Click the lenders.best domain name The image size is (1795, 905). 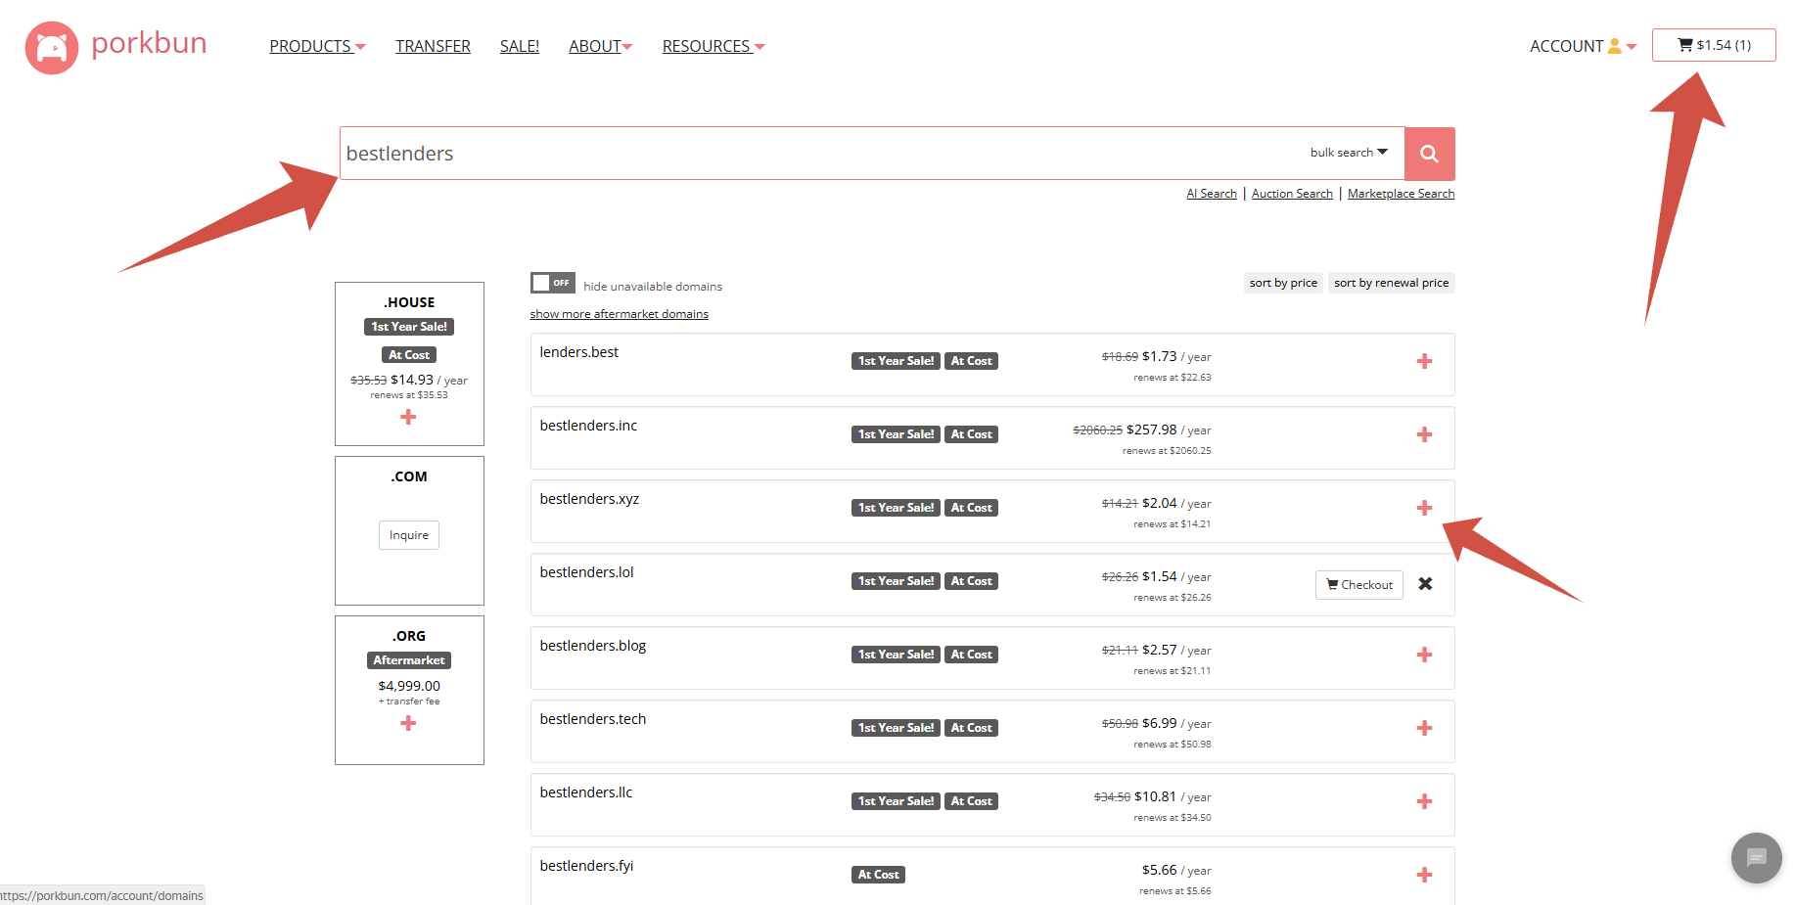[579, 352]
